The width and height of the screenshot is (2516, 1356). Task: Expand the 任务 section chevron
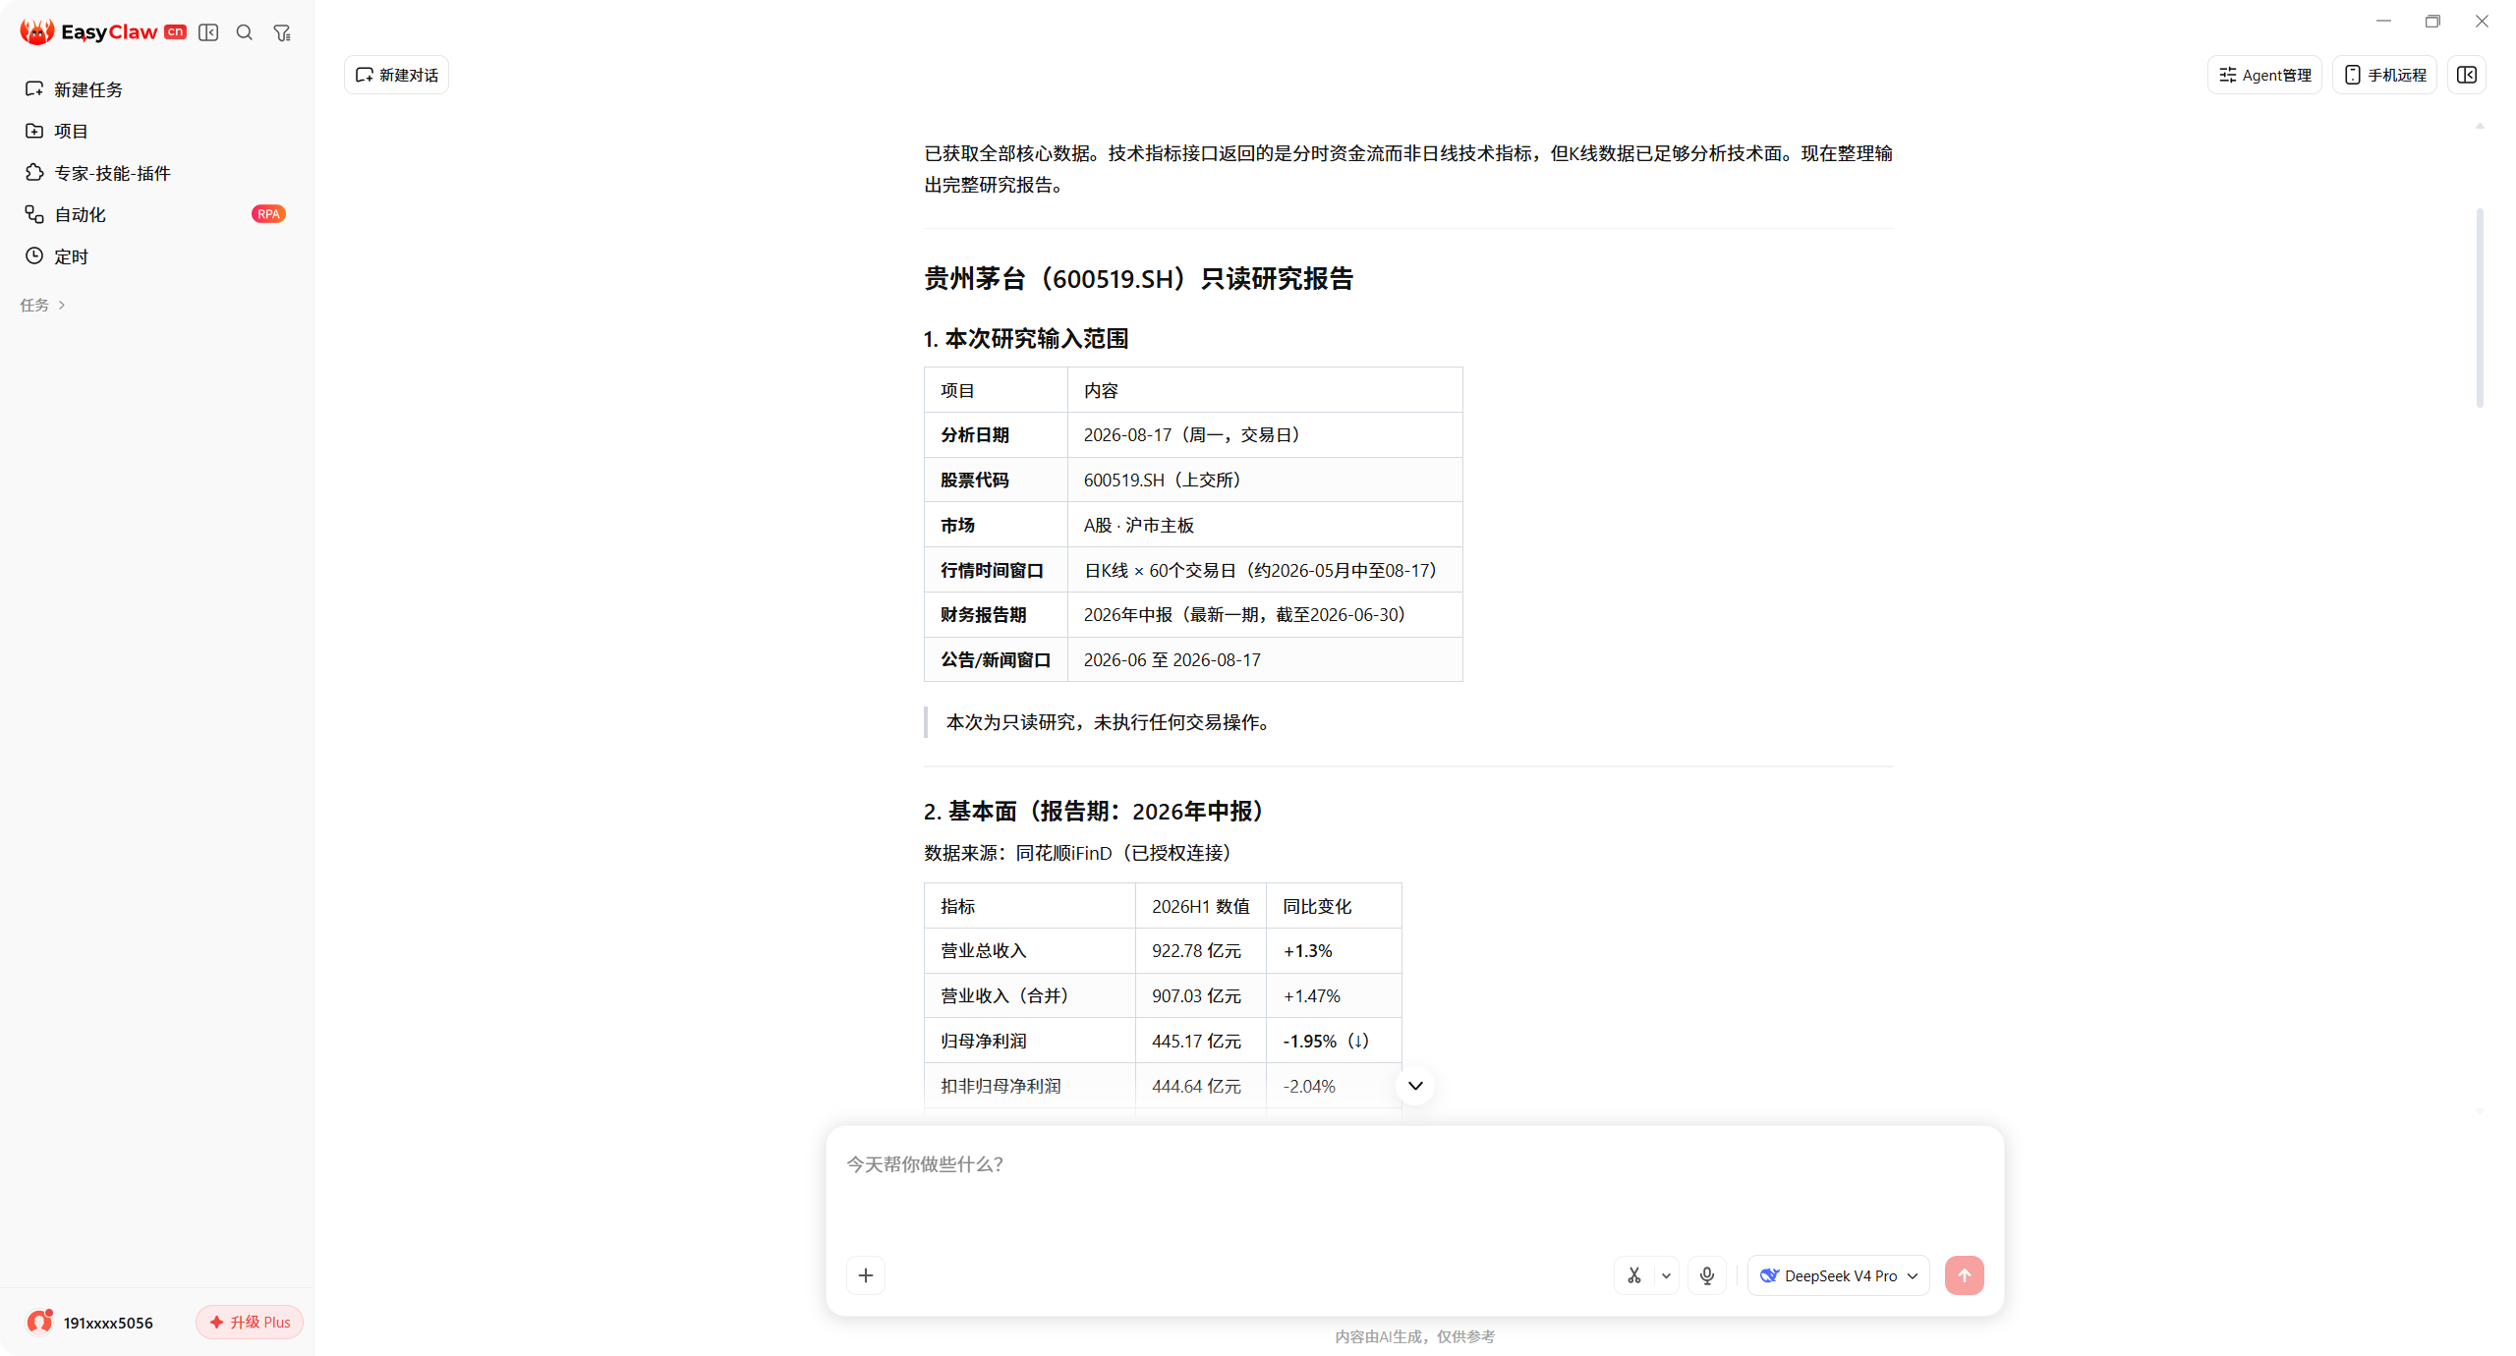pyautogui.click(x=62, y=306)
